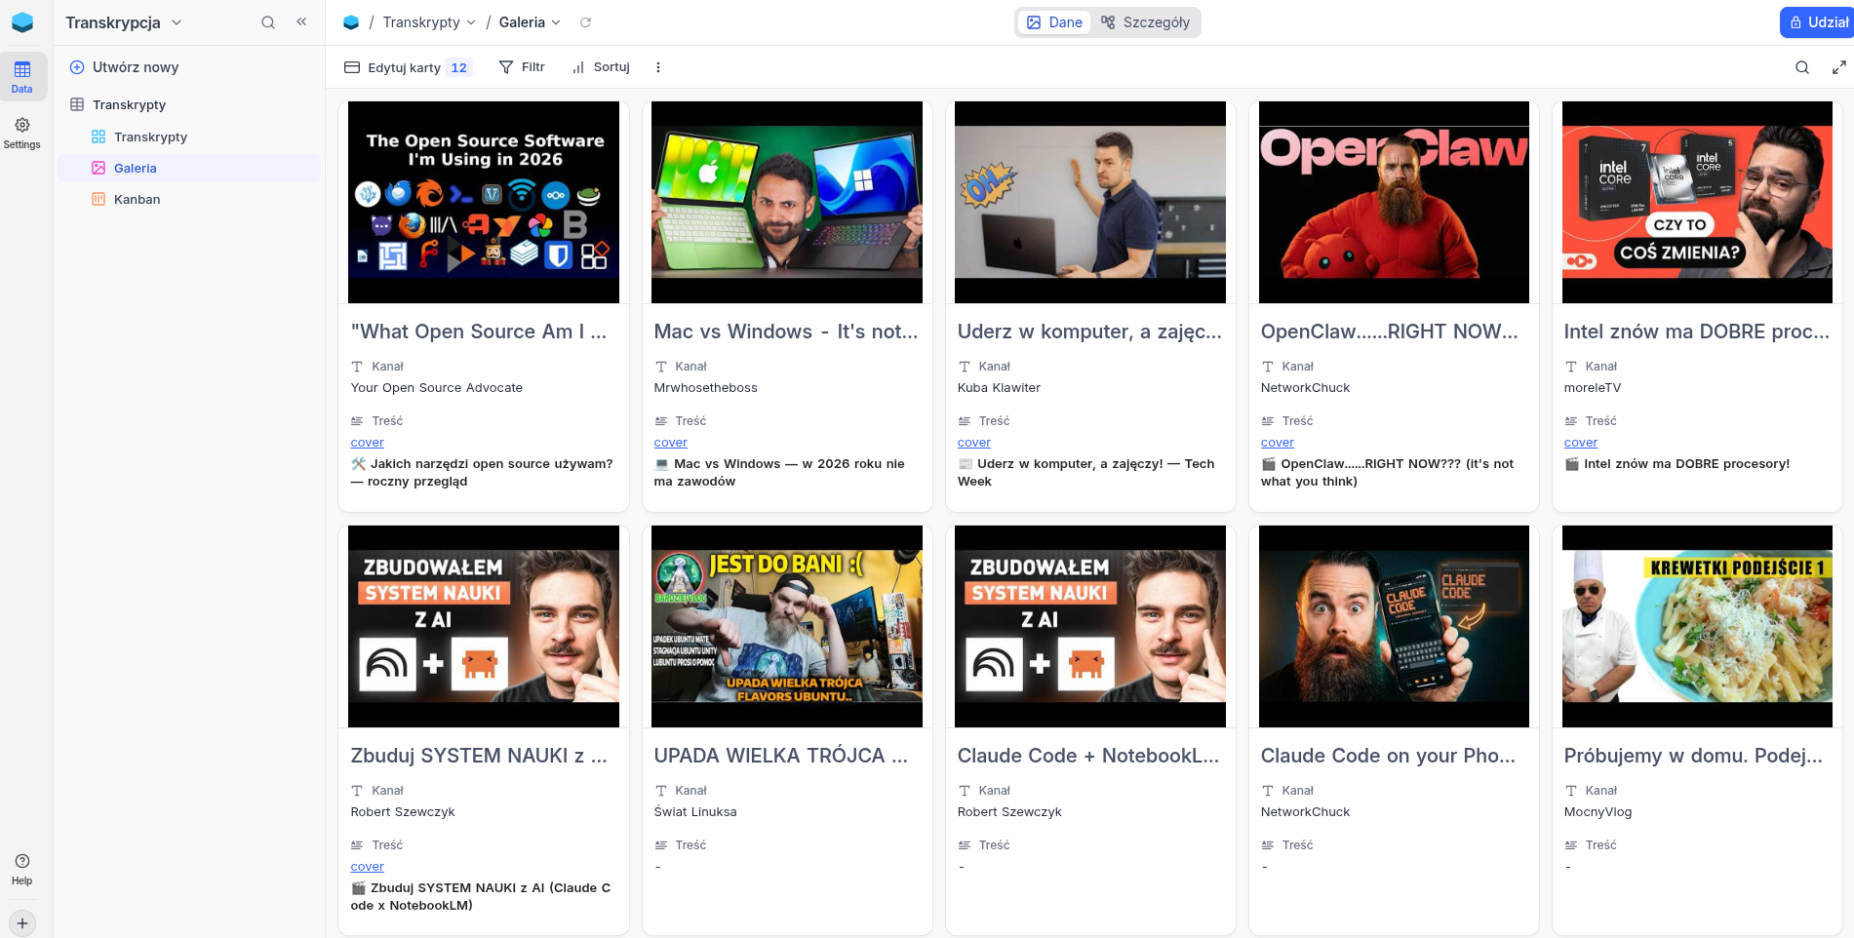The height and width of the screenshot is (938, 1854).
Task: Open the more options menu in toolbar
Action: point(658,67)
